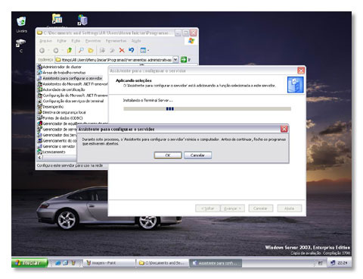Click the Search magnifier toolbar icon
Viewport: 363px width, 279px height.
(x=81, y=50)
